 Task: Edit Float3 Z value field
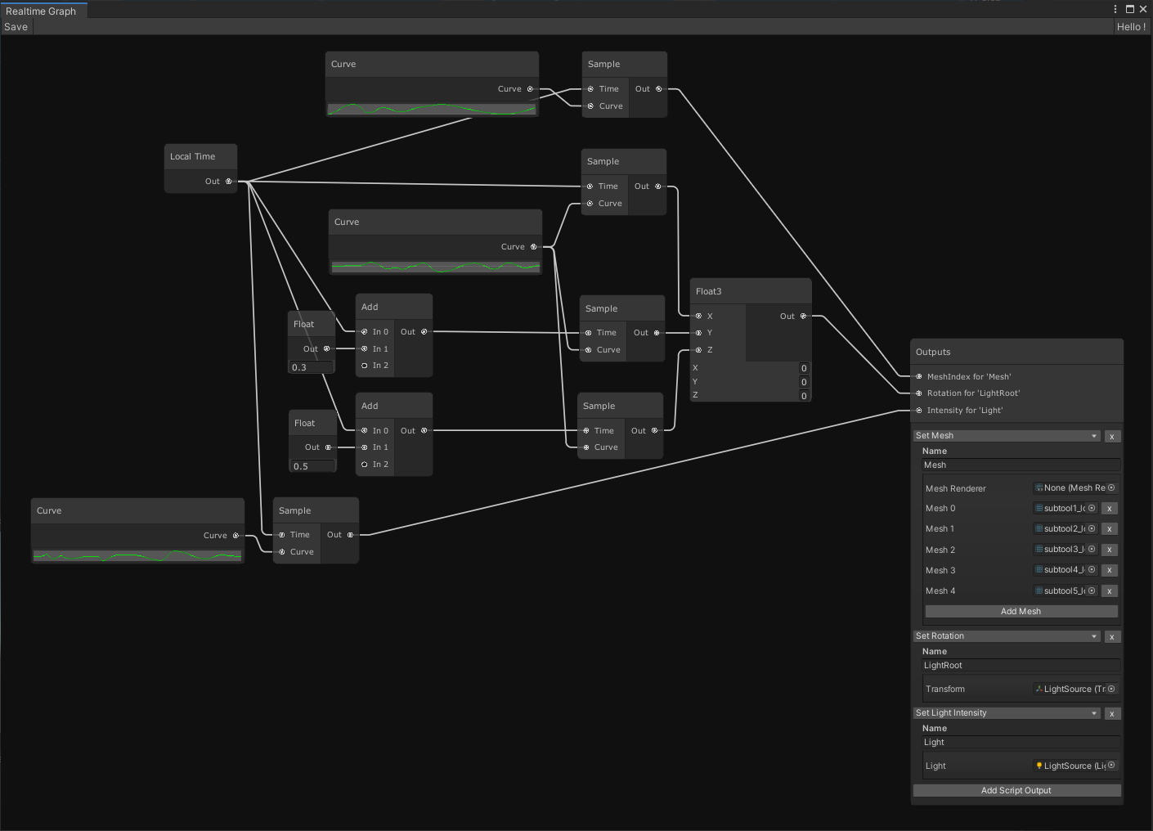804,396
